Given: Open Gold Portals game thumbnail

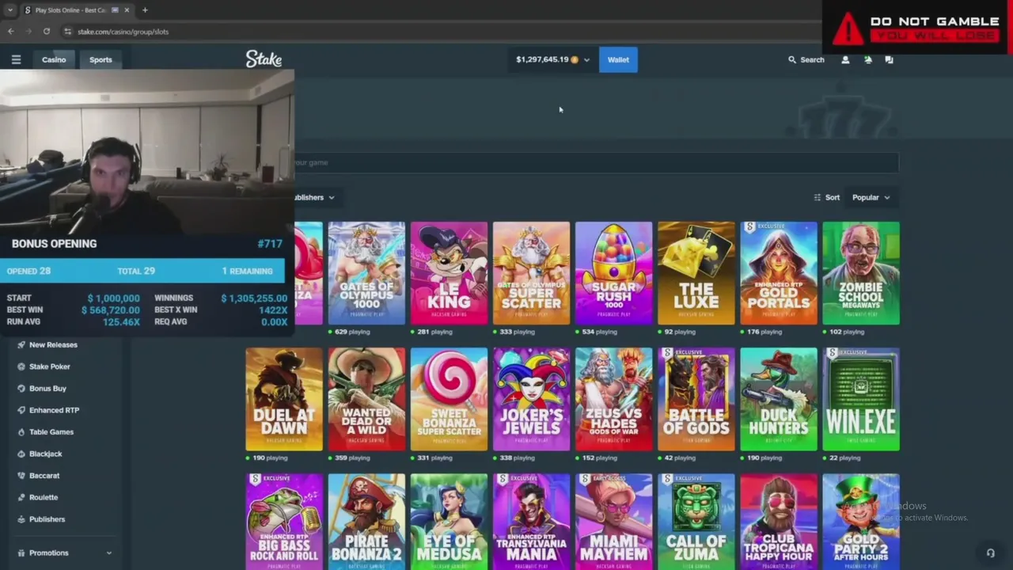Looking at the screenshot, I should tap(778, 273).
